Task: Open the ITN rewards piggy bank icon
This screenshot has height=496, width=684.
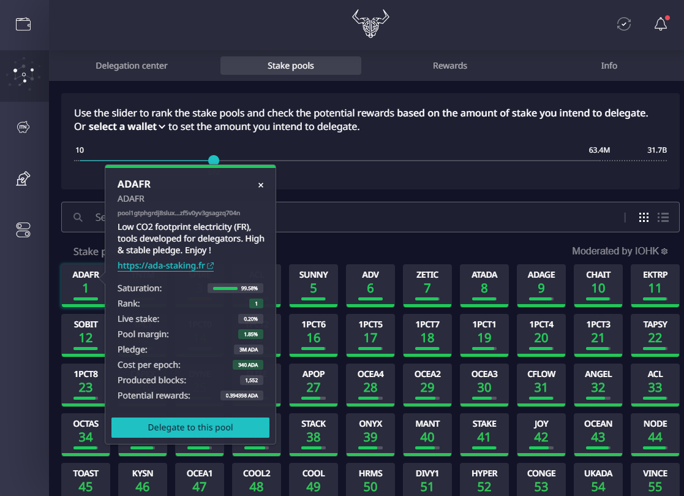Action: coord(23,127)
